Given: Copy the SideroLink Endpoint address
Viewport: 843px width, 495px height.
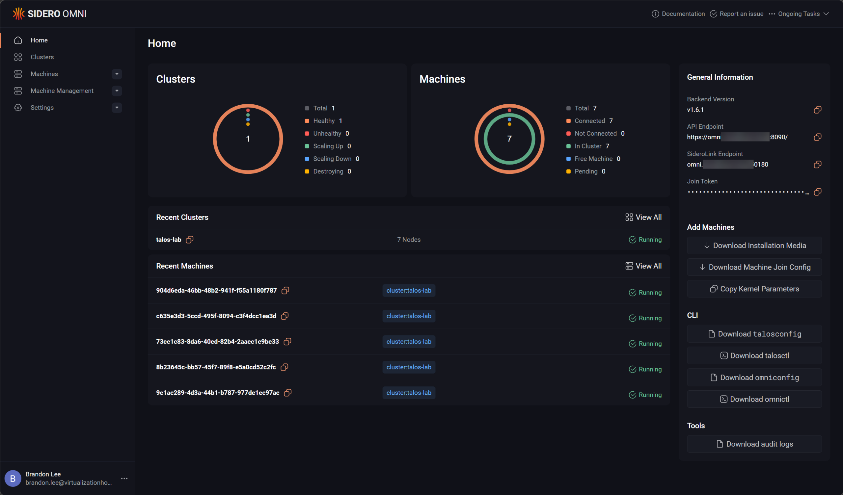Looking at the screenshot, I should click(817, 165).
